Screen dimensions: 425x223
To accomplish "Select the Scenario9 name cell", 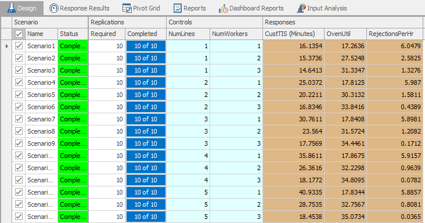I will click(41, 143).
